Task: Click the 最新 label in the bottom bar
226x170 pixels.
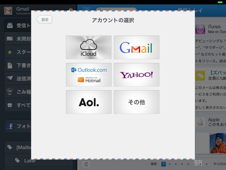Action: pos(154,164)
